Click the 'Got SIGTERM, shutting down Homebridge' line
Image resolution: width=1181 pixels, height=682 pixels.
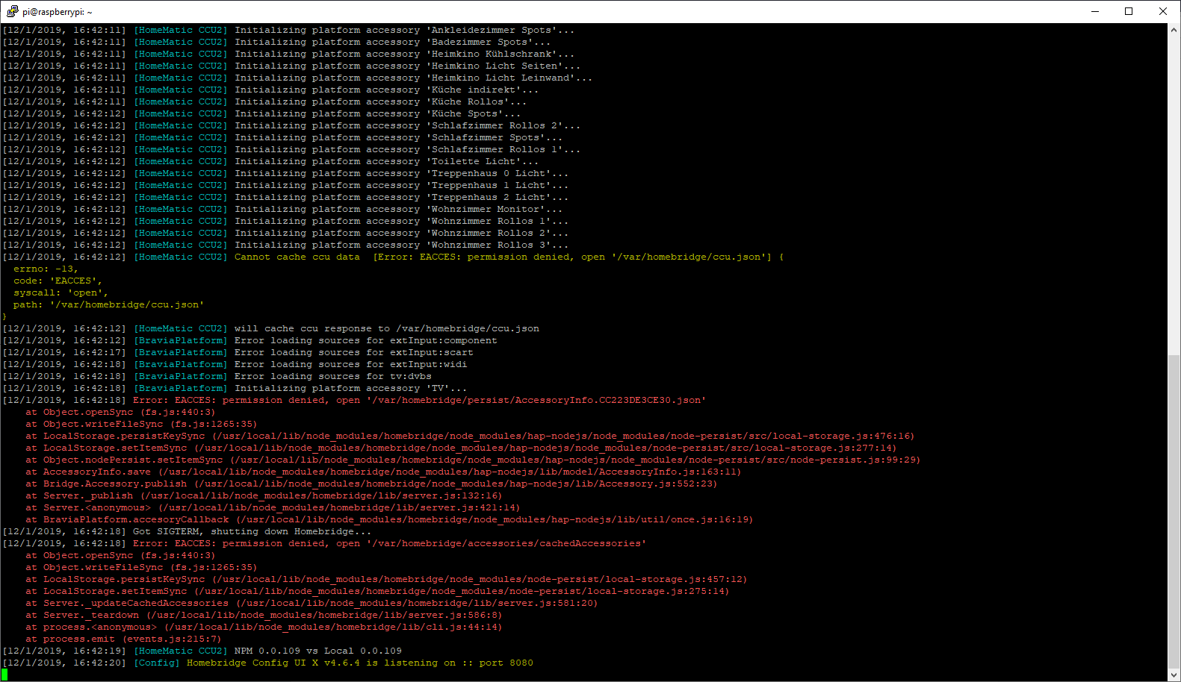[252, 531]
